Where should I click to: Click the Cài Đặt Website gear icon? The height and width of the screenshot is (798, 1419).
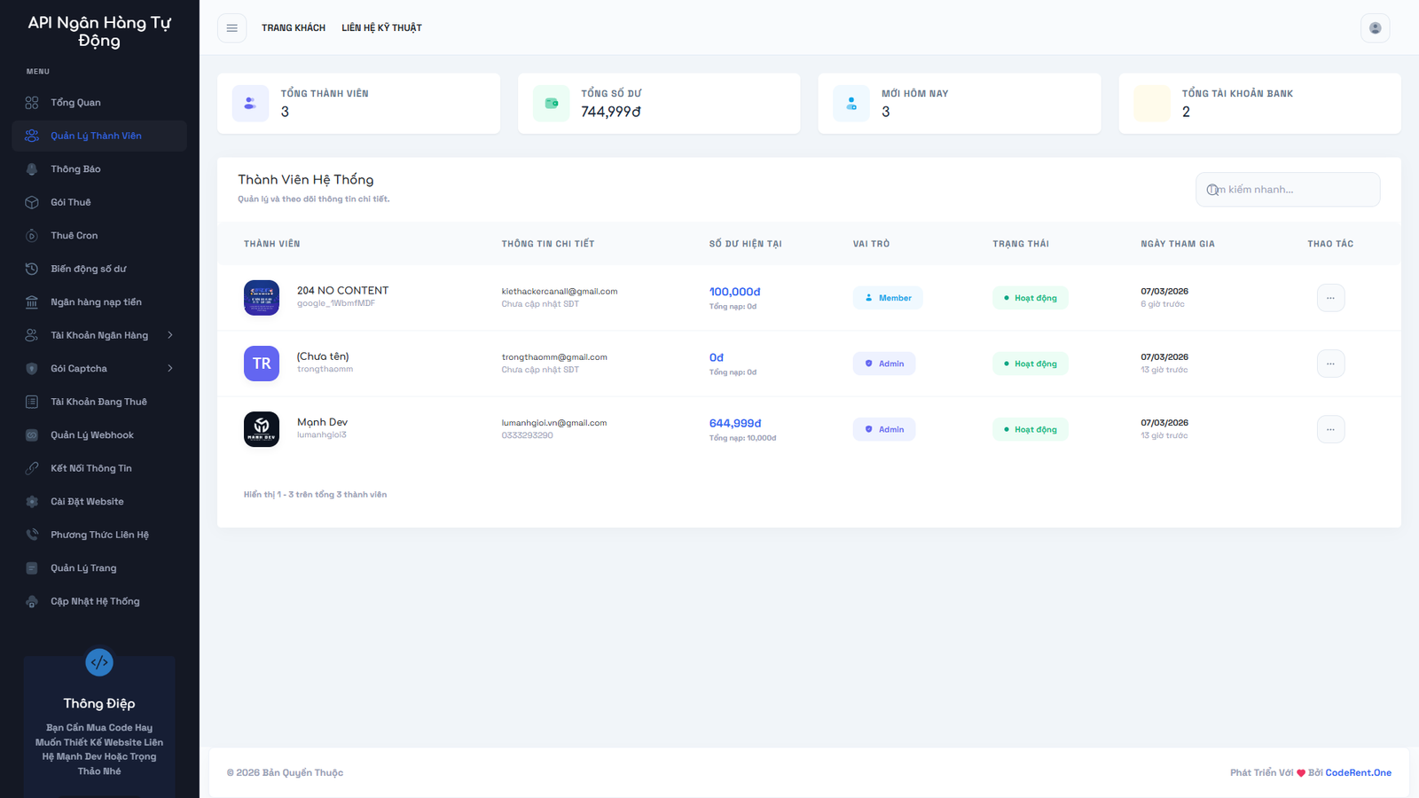[x=32, y=502]
